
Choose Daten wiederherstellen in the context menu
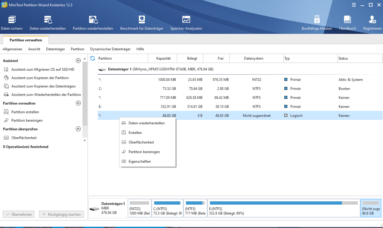pyautogui.click(x=147, y=123)
